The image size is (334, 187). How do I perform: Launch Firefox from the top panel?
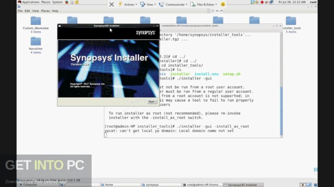[x=67, y=2]
